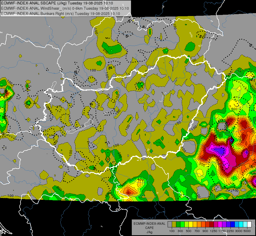
Task: Click the 900 value under the legend bar
Action: [x=205, y=231]
